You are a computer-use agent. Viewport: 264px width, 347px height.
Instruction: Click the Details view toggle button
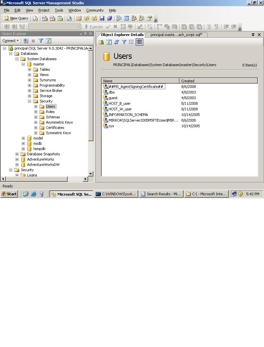pos(139,42)
